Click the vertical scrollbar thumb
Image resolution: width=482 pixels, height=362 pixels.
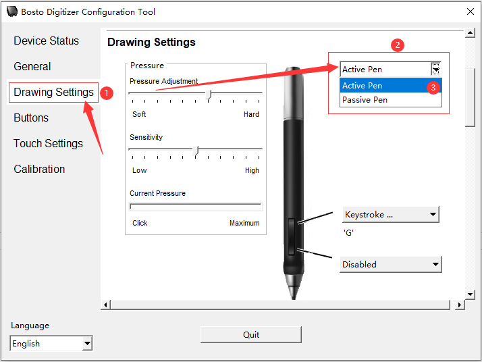click(470, 97)
